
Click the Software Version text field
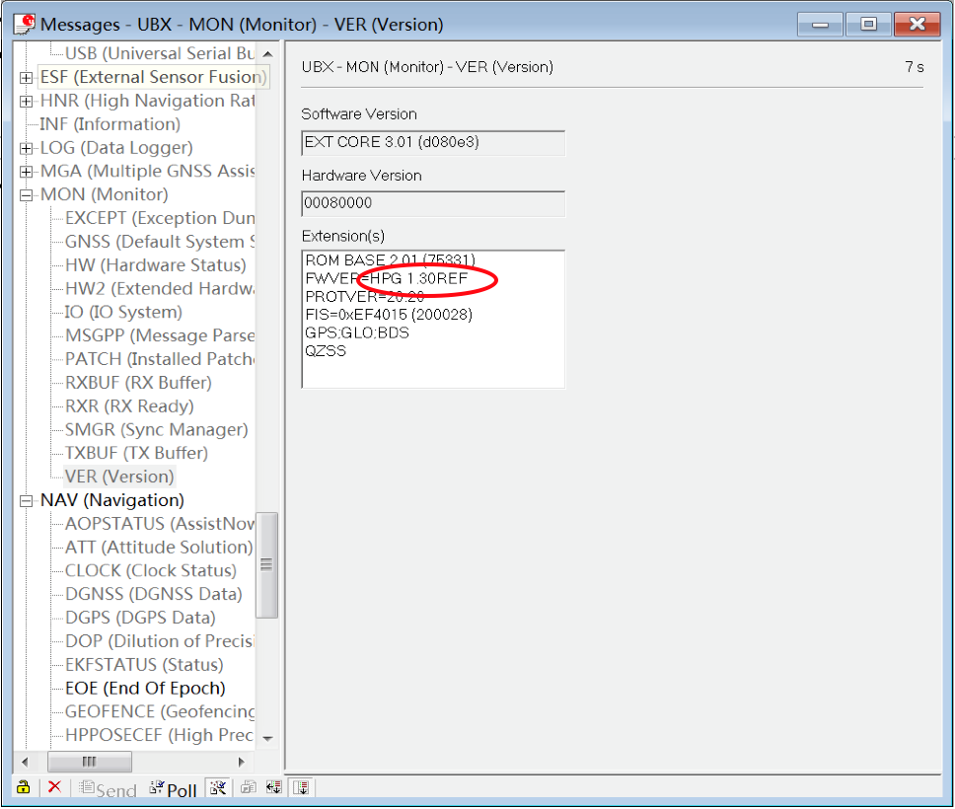[x=432, y=142]
